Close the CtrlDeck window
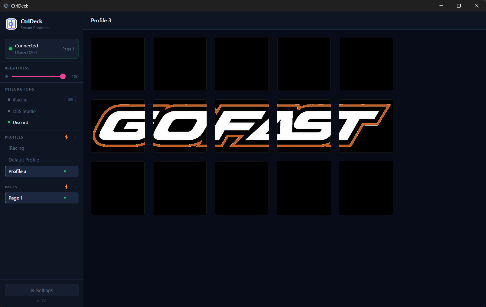This screenshot has height=307, width=486. [x=477, y=6]
